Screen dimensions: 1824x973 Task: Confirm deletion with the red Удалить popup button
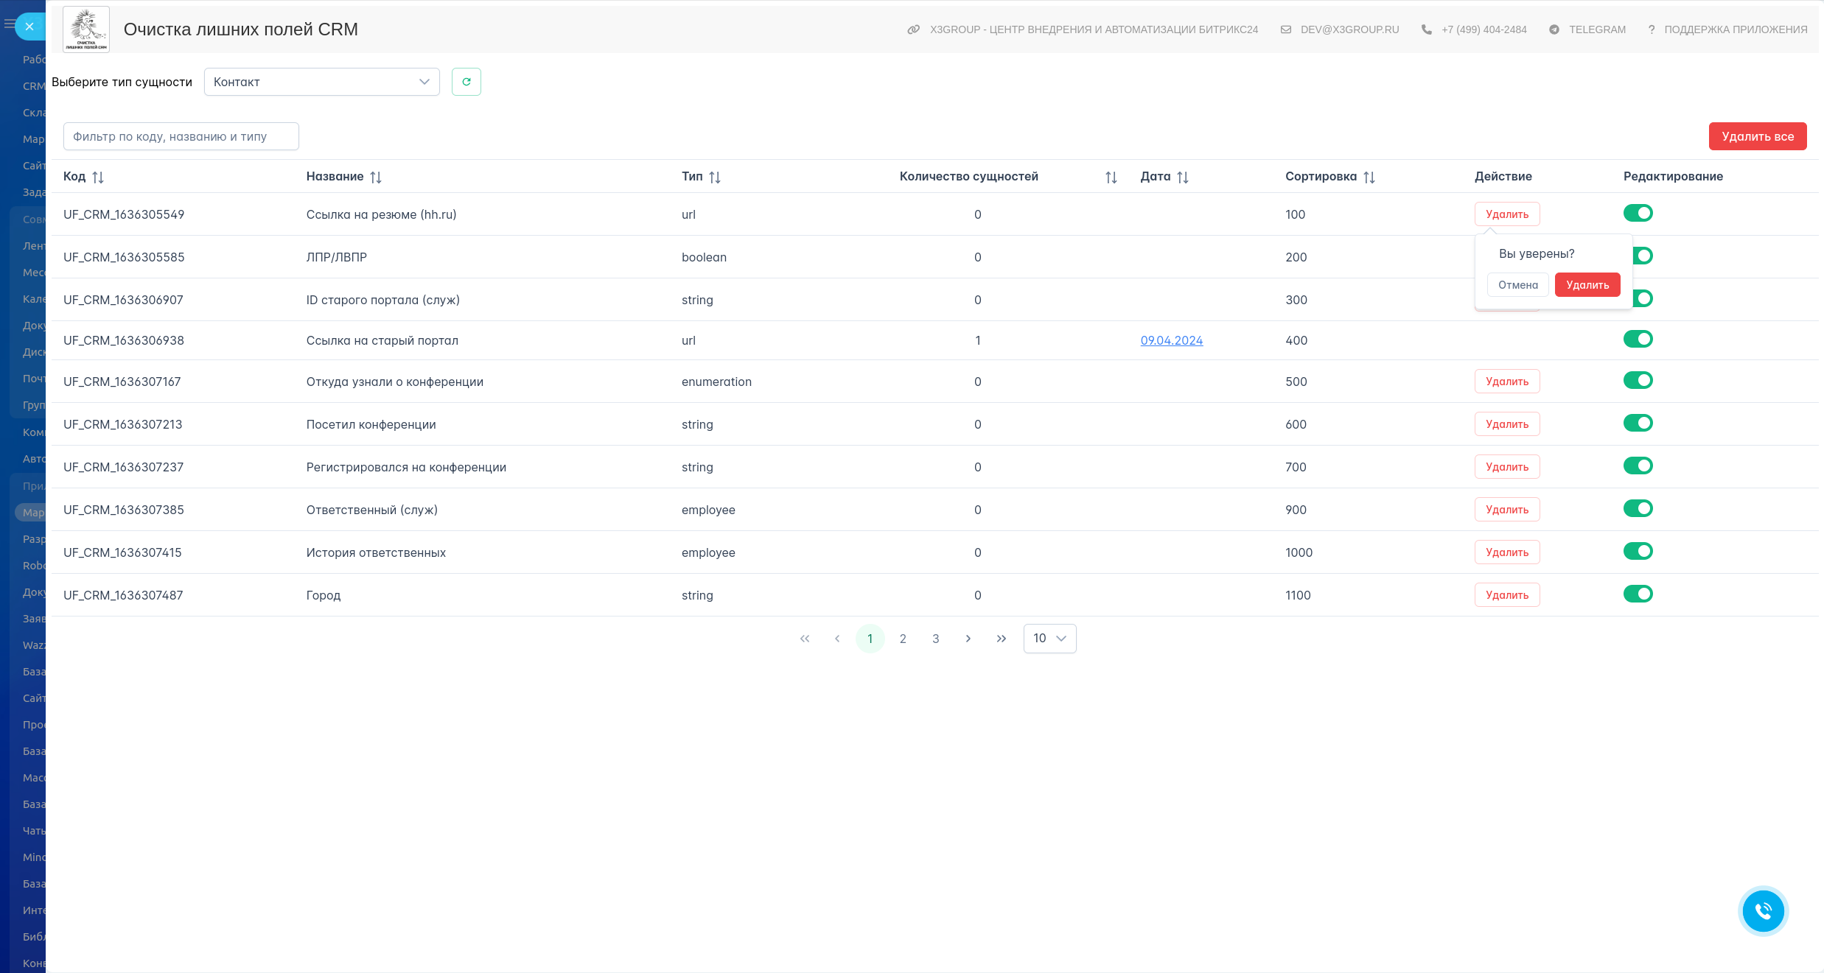(1587, 285)
